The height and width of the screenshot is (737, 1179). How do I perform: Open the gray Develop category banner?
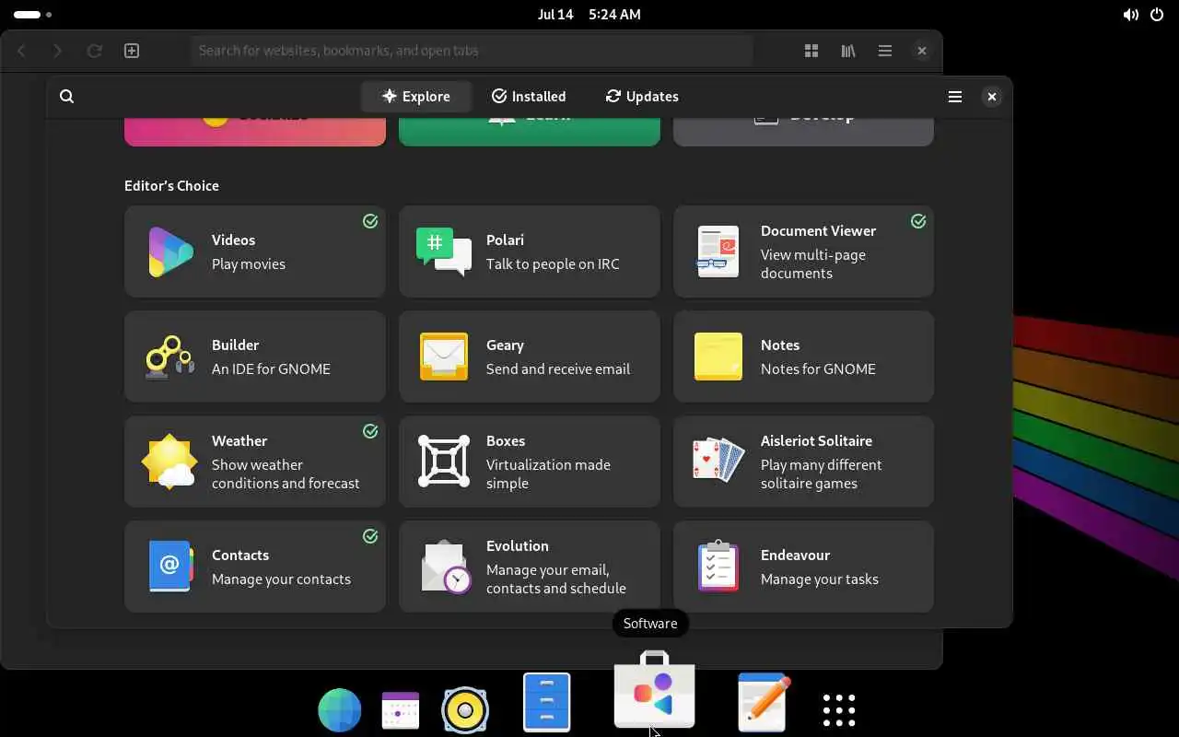coord(803,133)
